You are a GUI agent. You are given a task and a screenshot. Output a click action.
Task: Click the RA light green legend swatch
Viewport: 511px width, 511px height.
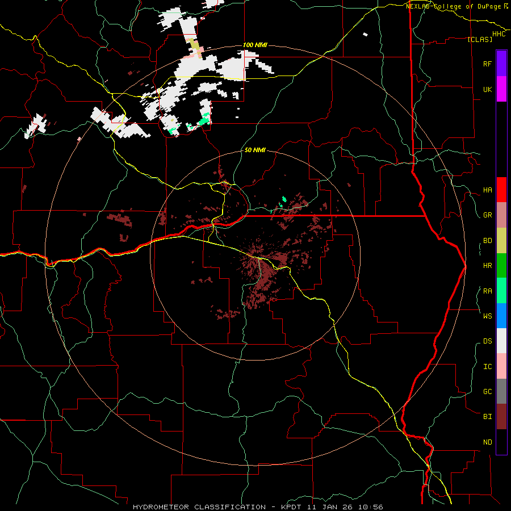[501, 291]
